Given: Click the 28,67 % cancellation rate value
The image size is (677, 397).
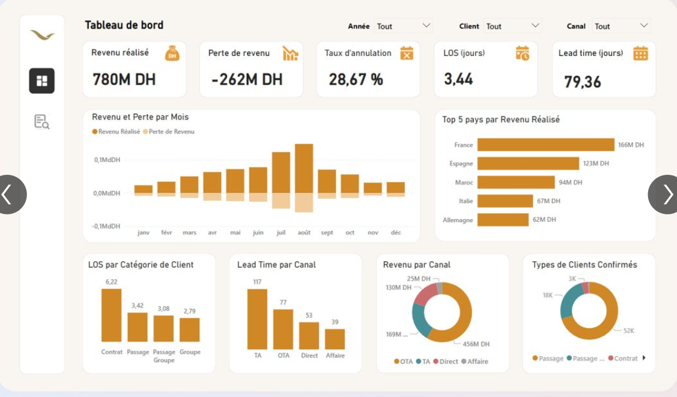Looking at the screenshot, I should [x=356, y=79].
